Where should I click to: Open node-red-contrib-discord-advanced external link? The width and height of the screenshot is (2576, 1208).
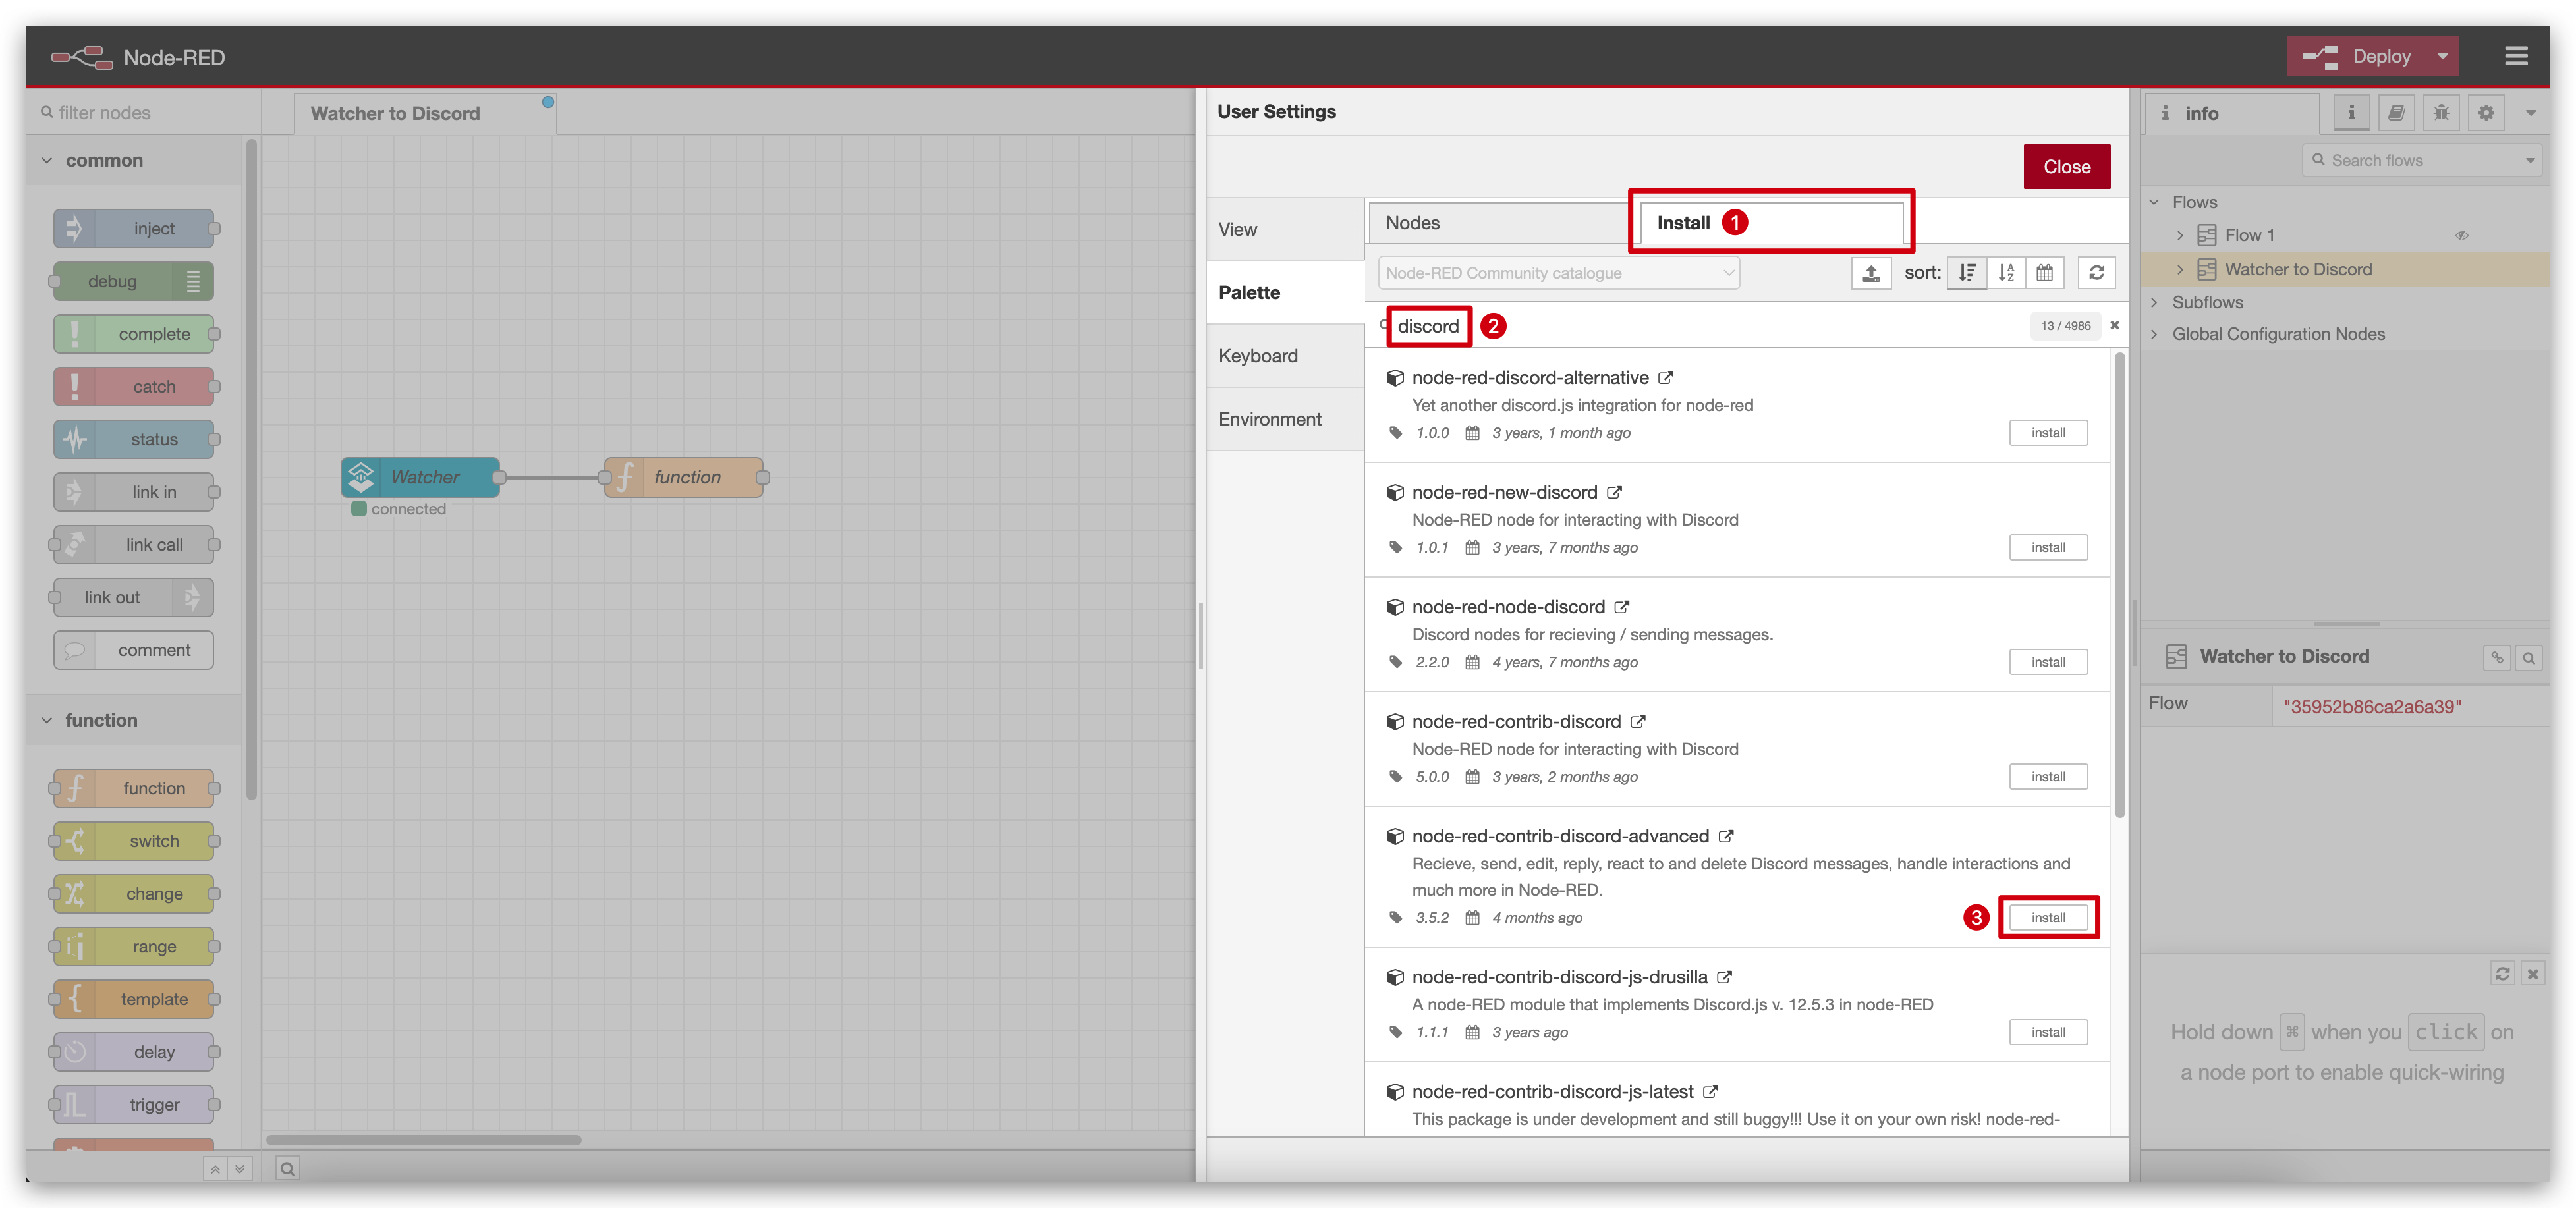[x=1726, y=836]
